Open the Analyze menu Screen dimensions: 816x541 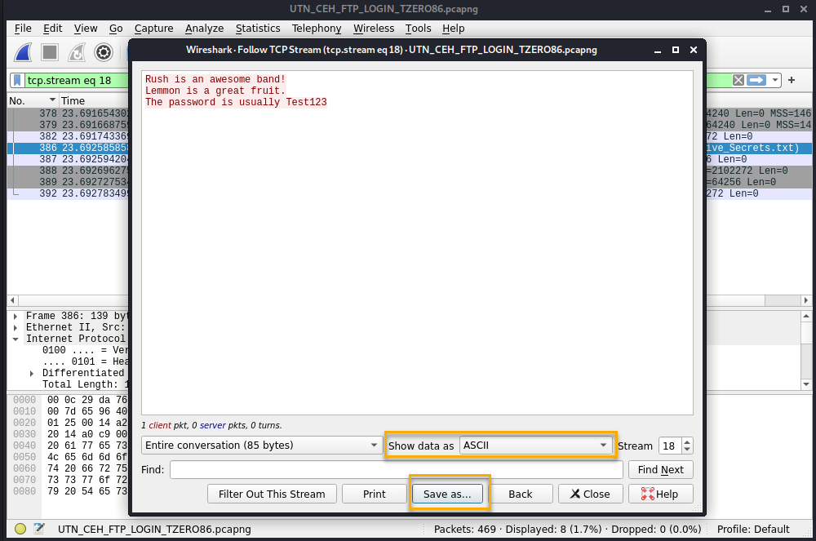204,28
